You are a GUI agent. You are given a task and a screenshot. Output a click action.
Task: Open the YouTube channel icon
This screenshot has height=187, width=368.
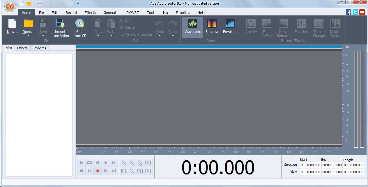click(362, 12)
